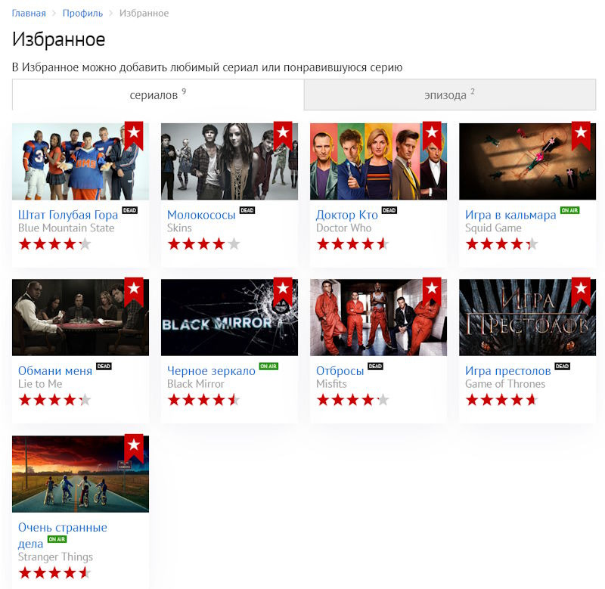This screenshot has height=589, width=605.
Task: Click the Misfits orange jumpsuits thumbnail
Action: (x=379, y=318)
